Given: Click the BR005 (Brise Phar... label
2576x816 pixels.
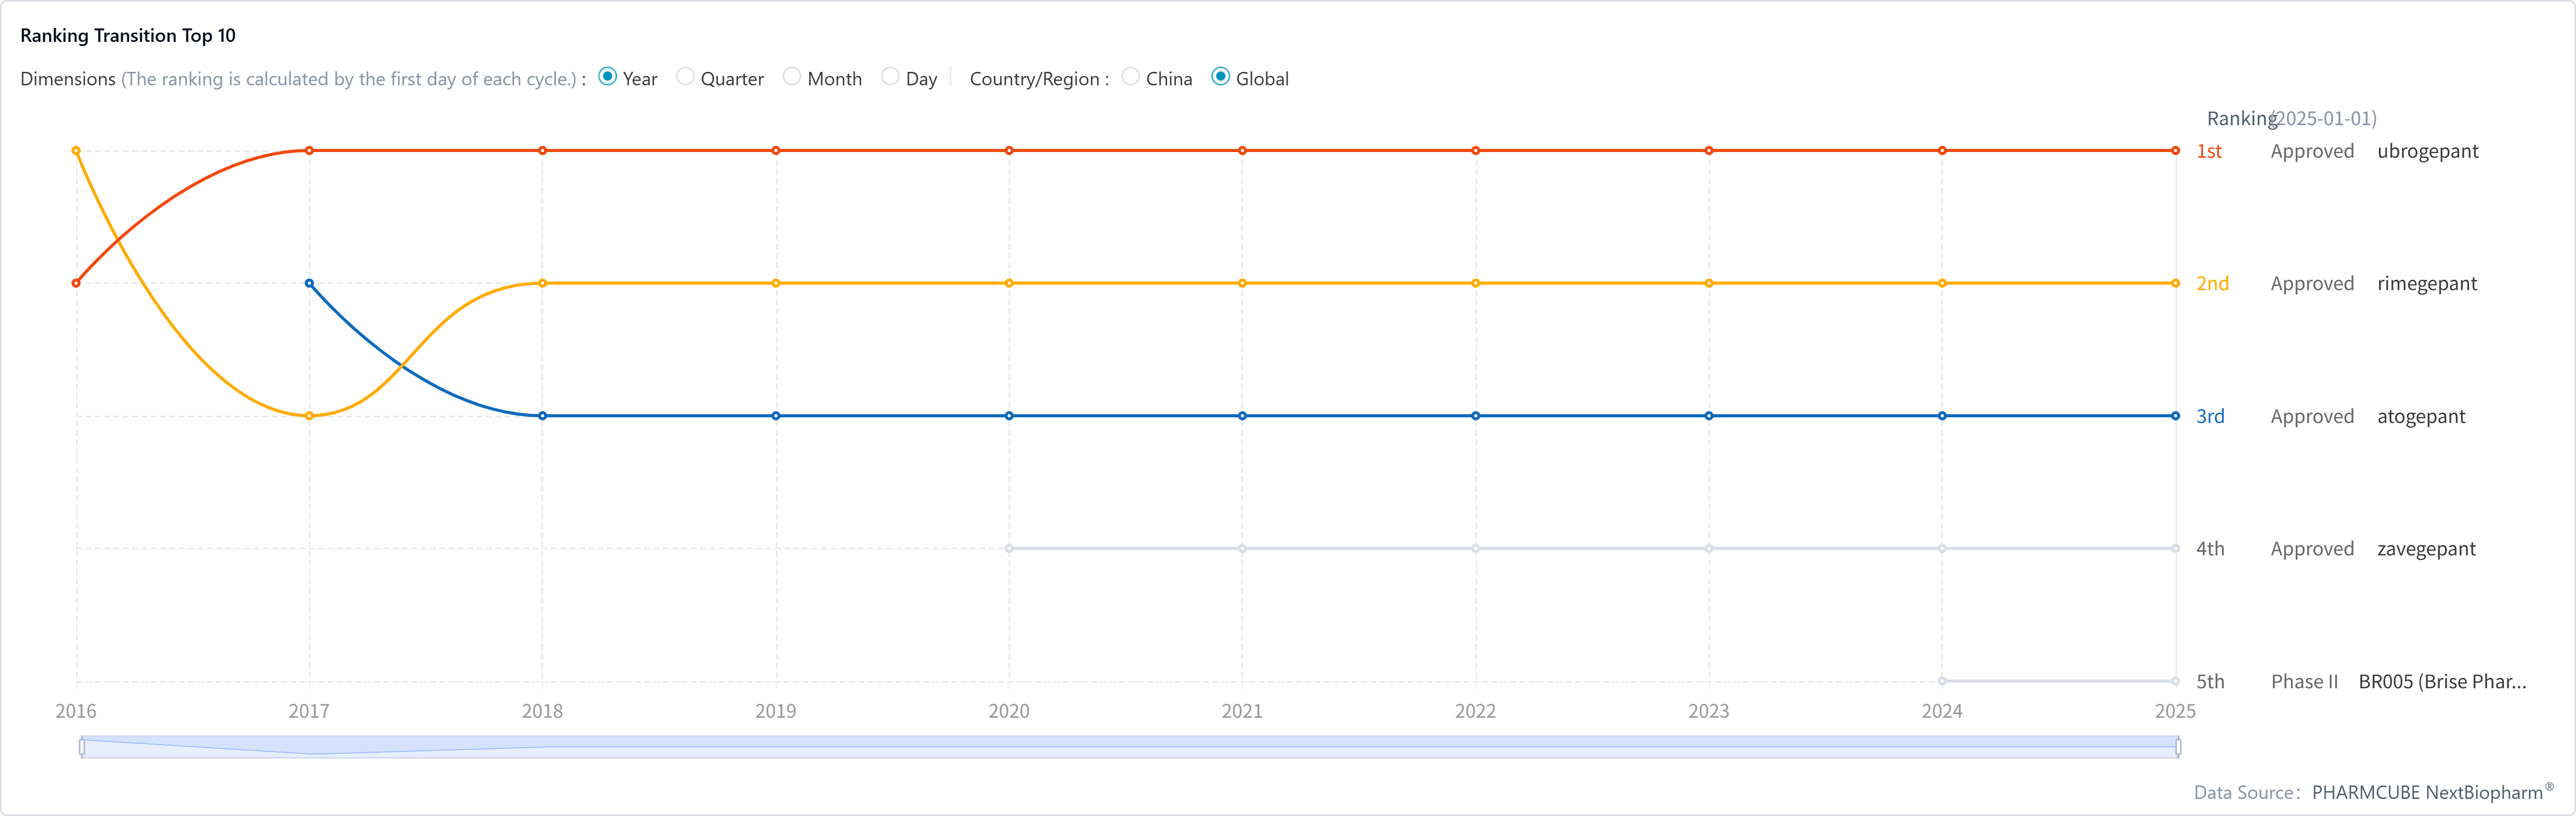Looking at the screenshot, I should (x=2441, y=682).
